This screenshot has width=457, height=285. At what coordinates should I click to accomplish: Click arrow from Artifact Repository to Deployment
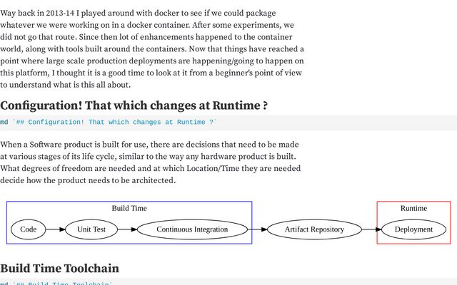click(x=371, y=229)
